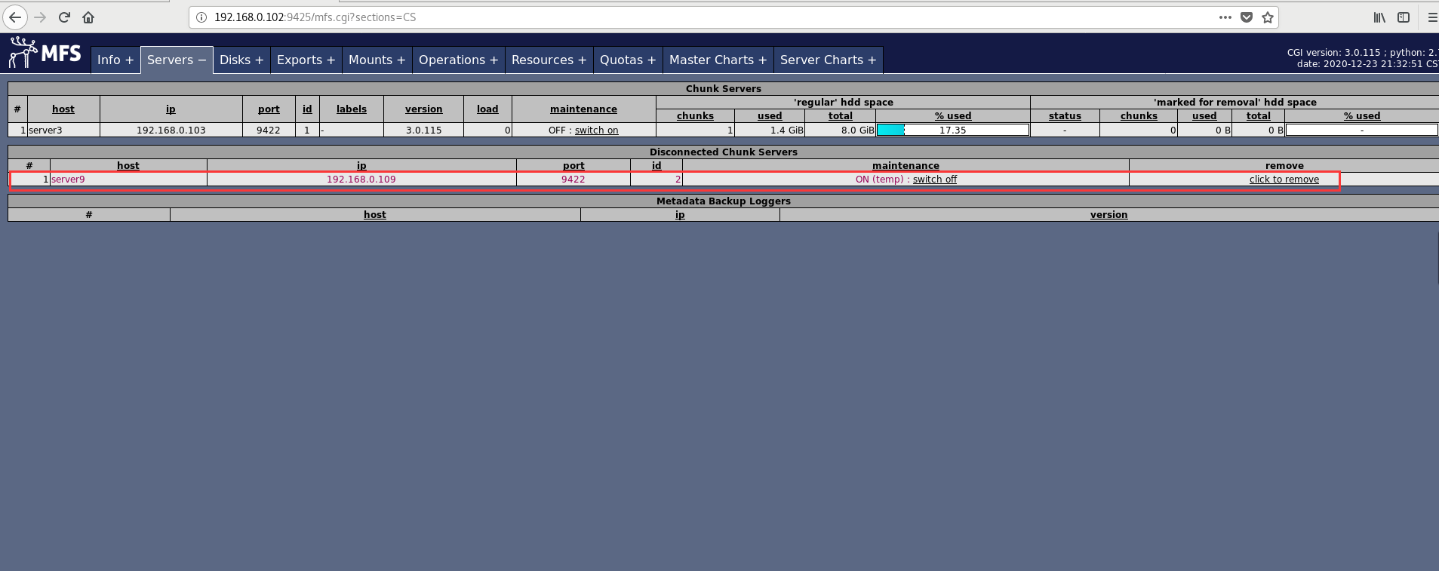Reload the MFS page
Viewport: 1439px width, 571px height.
(64, 17)
